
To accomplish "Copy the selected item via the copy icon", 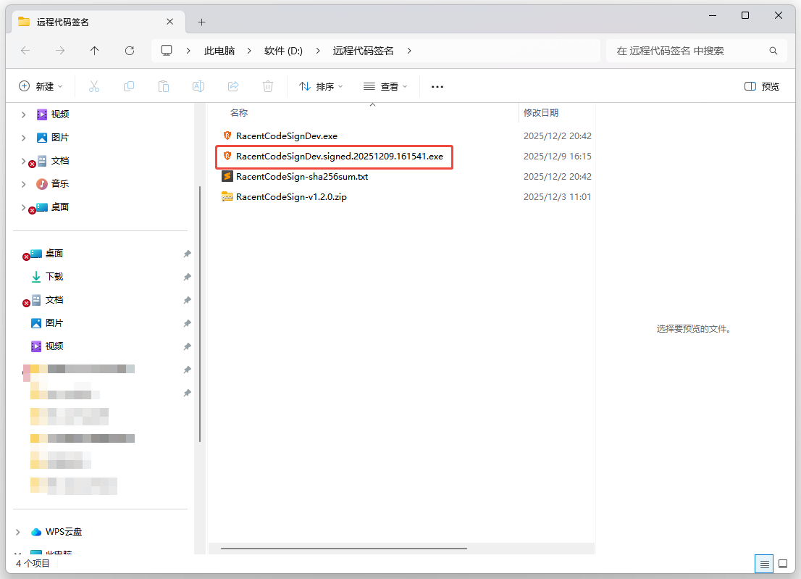I will (x=128, y=86).
